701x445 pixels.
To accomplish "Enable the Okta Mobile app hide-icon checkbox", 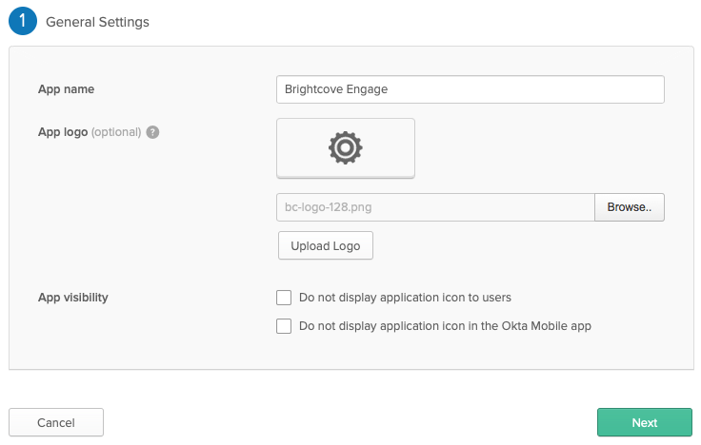I will click(284, 326).
